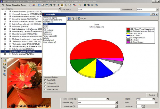Screen dimensions: 160x109
Task: Select the Całość (35) radio button
Action: coord(45,80)
